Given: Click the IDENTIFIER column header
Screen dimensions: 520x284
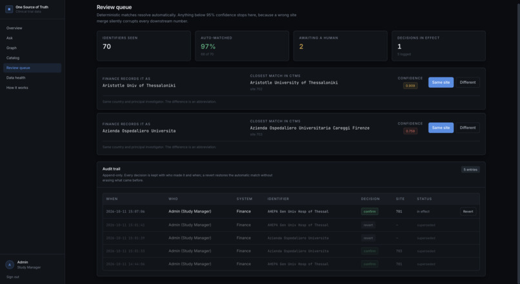Looking at the screenshot, I should point(278,199).
